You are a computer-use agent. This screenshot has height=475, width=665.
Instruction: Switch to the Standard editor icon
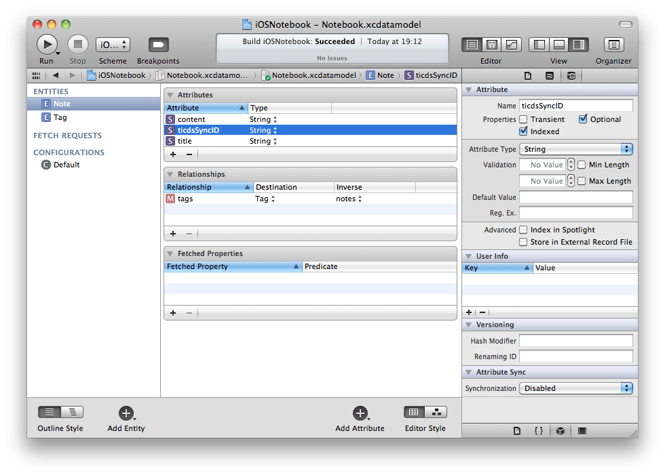(473, 44)
